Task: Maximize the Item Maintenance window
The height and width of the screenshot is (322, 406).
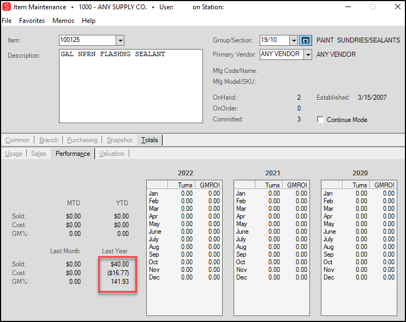Action: coord(373,7)
